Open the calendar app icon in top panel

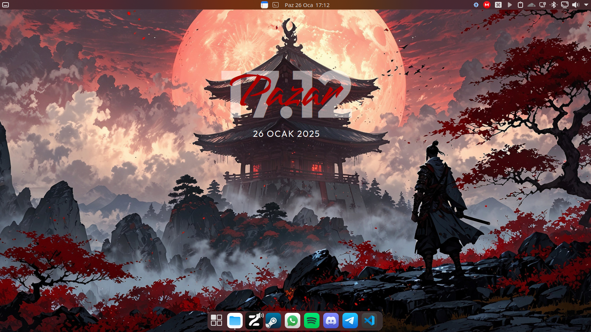(264, 5)
